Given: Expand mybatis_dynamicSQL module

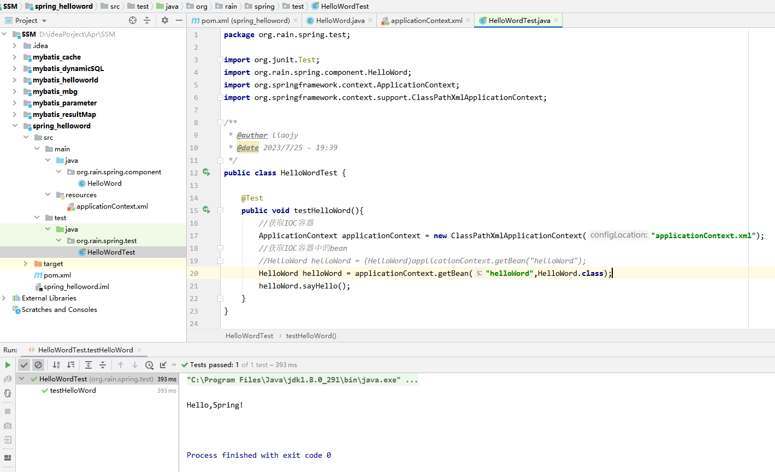Looking at the screenshot, I should [15, 69].
